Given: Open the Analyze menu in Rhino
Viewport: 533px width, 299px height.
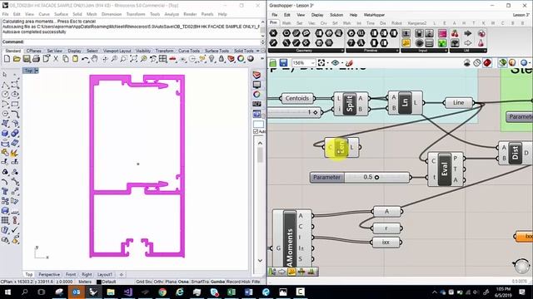Looking at the screenshot, I should (x=172, y=14).
